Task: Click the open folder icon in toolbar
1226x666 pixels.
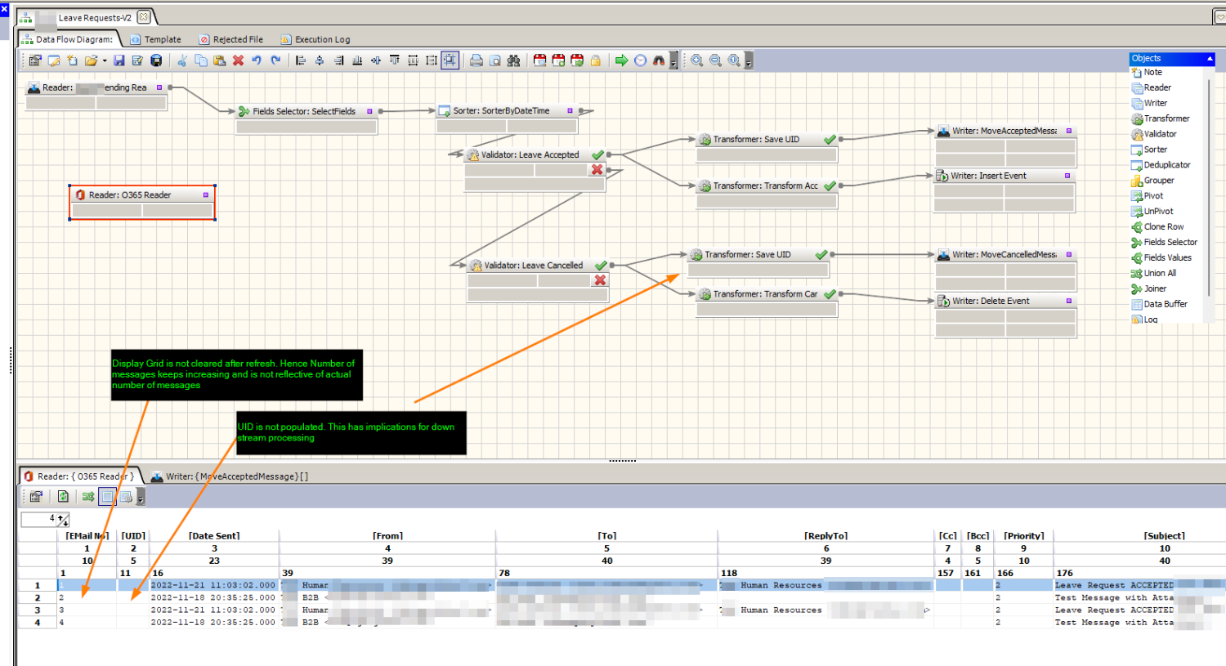Action: (91, 60)
